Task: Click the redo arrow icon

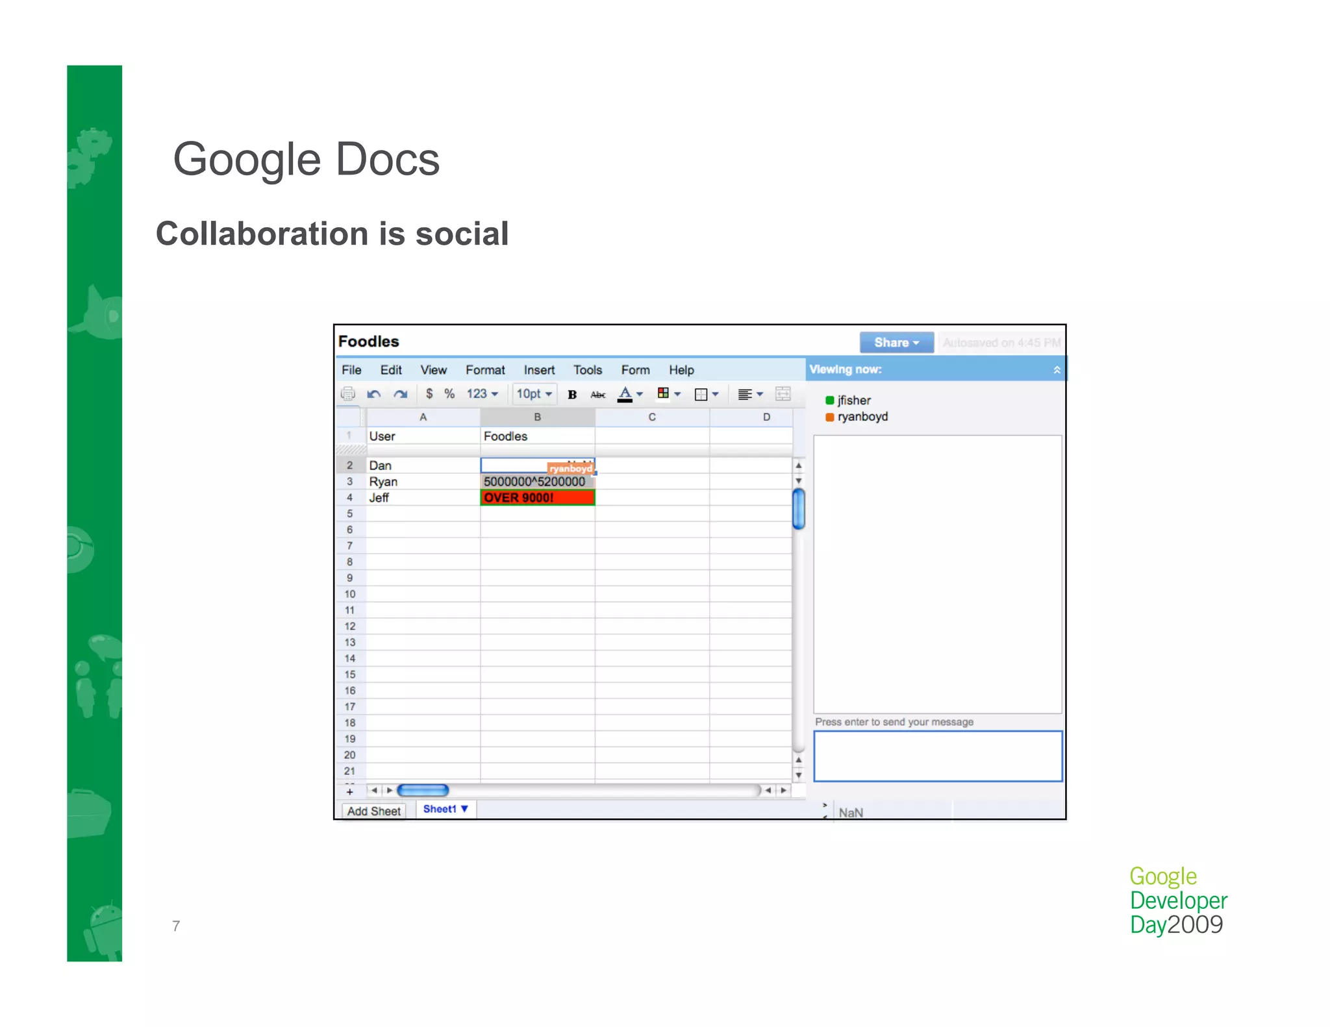Action: pos(400,393)
